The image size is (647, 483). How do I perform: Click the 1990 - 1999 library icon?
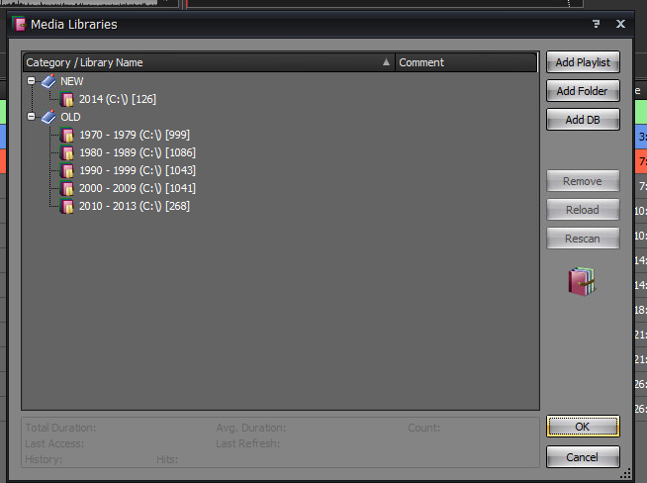coord(67,170)
